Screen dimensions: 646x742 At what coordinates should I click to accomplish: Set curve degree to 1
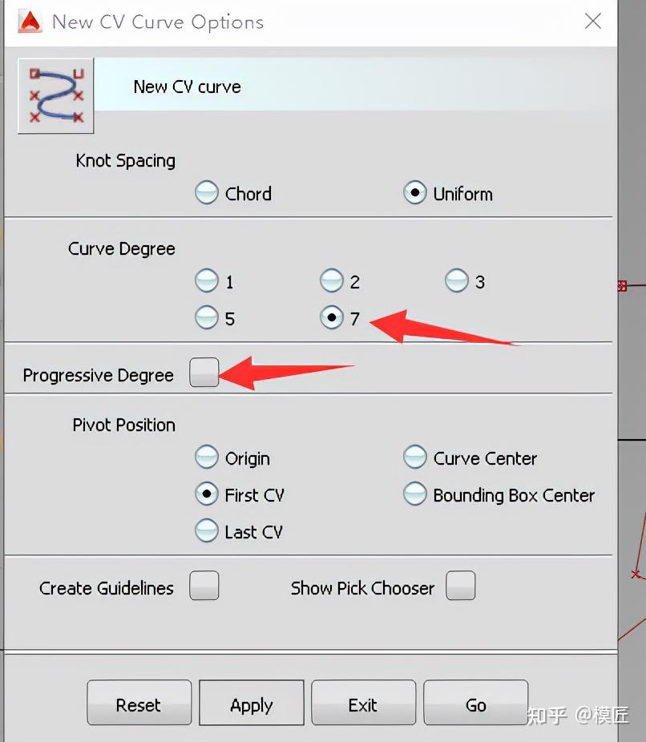[x=207, y=281]
